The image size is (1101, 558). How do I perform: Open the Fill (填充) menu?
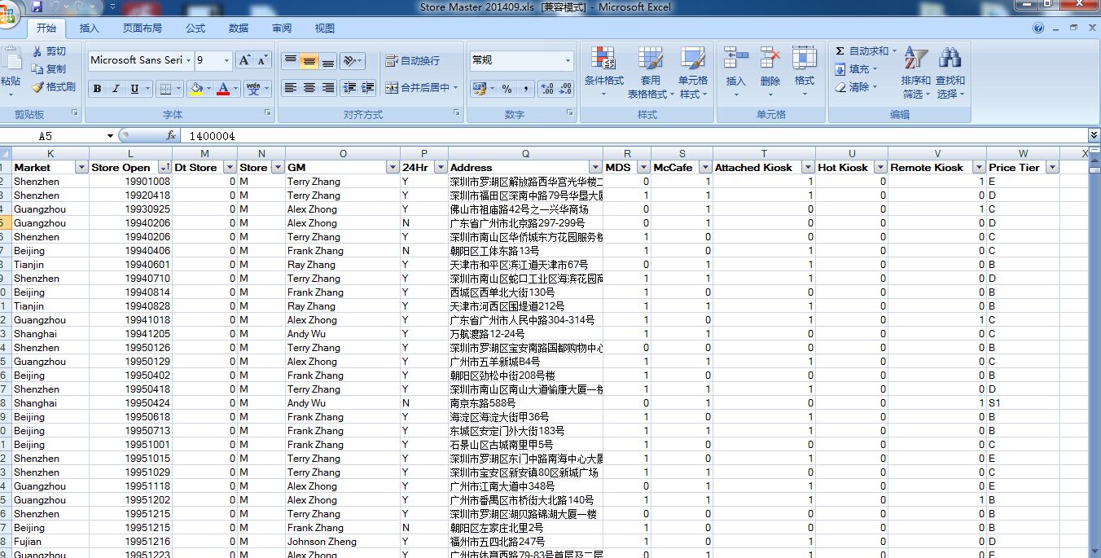[x=857, y=69]
